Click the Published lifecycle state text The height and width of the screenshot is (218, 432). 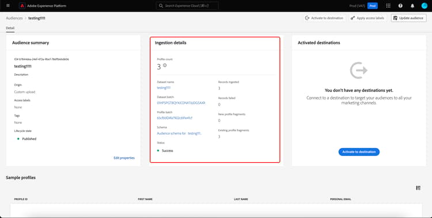coord(29,139)
